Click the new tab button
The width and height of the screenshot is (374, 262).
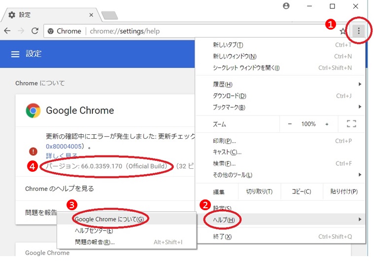click(x=109, y=15)
